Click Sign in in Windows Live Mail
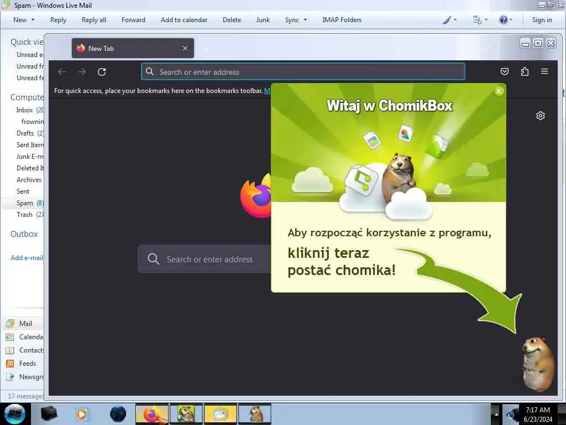 542,20
